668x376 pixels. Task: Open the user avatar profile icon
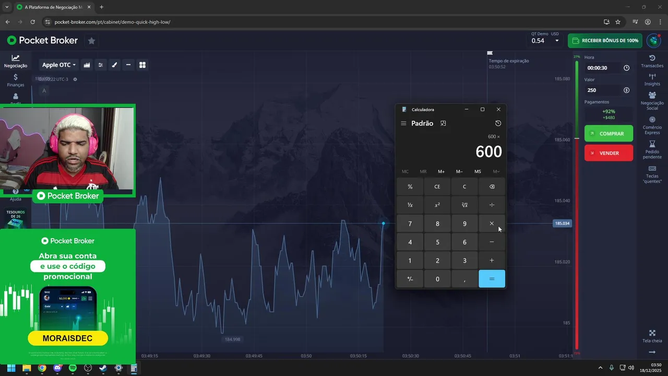pyautogui.click(x=653, y=40)
